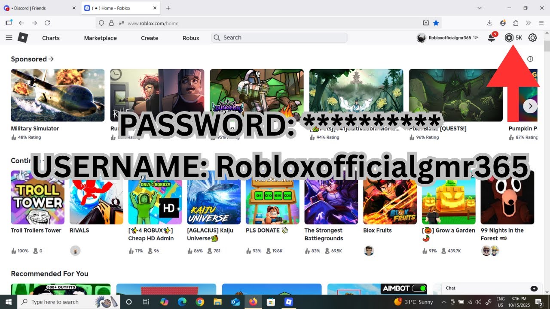
Task: Open Military Simulator airplane thumbnail
Action: tap(58, 95)
